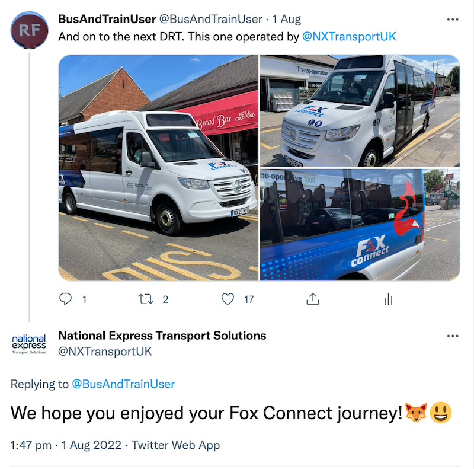The width and height of the screenshot is (474, 469).
Task: Click the @NXTransportUK handle under reply name
Action: point(105,351)
